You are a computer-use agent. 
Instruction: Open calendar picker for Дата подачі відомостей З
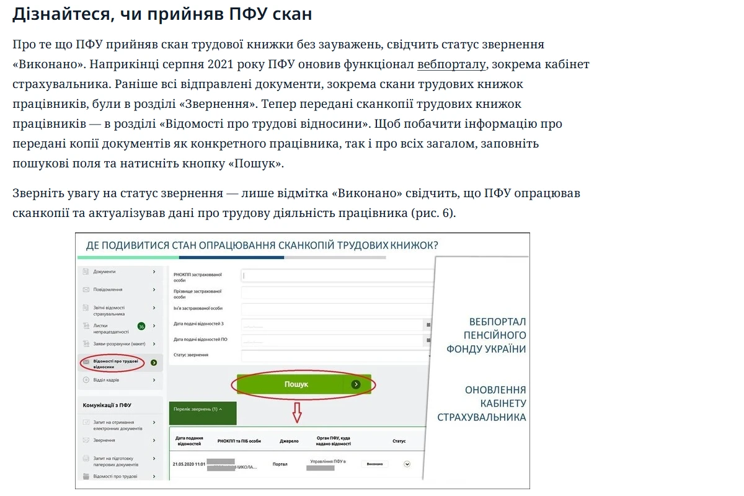pos(428,324)
